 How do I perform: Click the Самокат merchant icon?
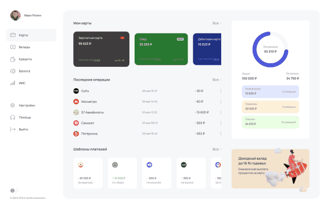point(76,123)
